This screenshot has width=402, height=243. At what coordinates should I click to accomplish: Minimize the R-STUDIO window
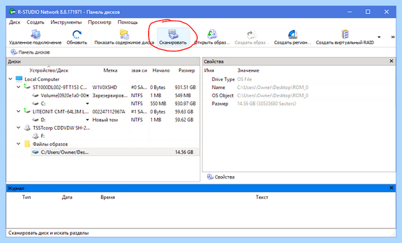click(x=350, y=12)
